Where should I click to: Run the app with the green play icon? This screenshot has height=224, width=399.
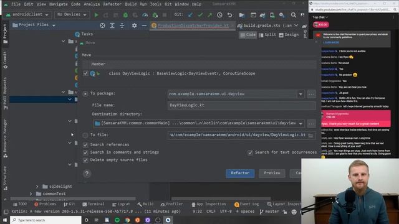click(x=96, y=15)
